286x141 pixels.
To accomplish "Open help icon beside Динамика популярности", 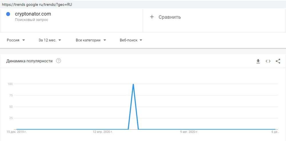I will 59,61.
